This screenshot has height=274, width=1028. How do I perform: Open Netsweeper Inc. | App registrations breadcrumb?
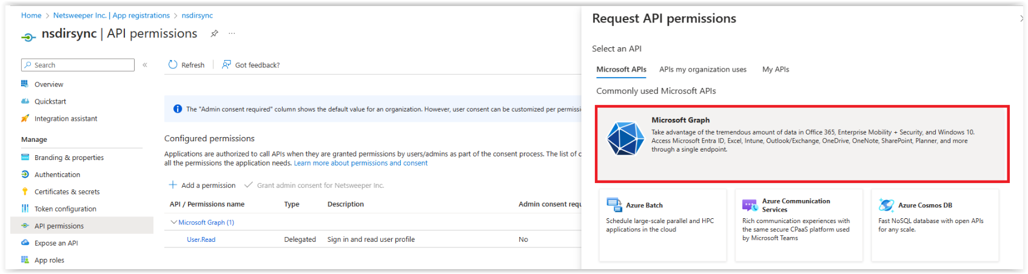click(x=112, y=15)
